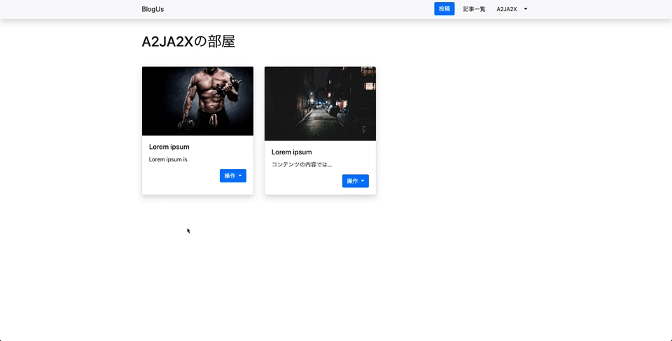This screenshot has height=341, width=672.
Task: Open the bodybuilder article thumbnail
Action: pos(197,101)
